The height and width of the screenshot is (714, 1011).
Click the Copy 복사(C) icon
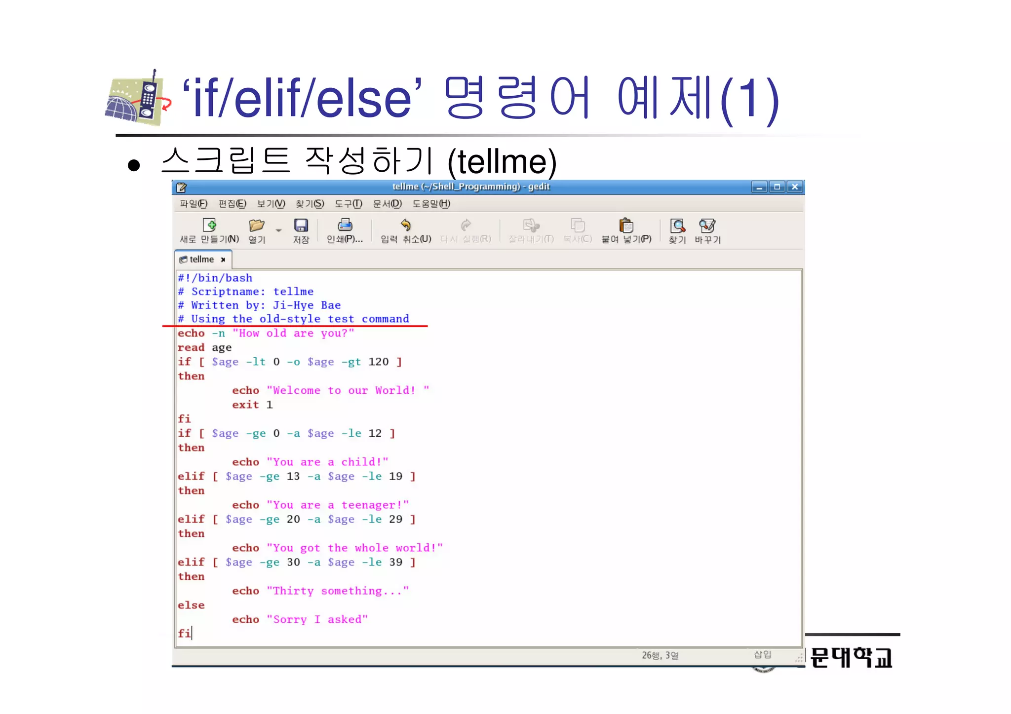[578, 225]
